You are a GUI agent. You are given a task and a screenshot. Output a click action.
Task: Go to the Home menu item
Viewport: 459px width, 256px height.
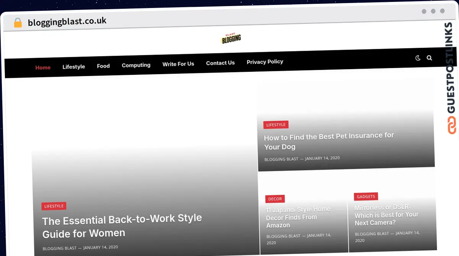pos(43,68)
